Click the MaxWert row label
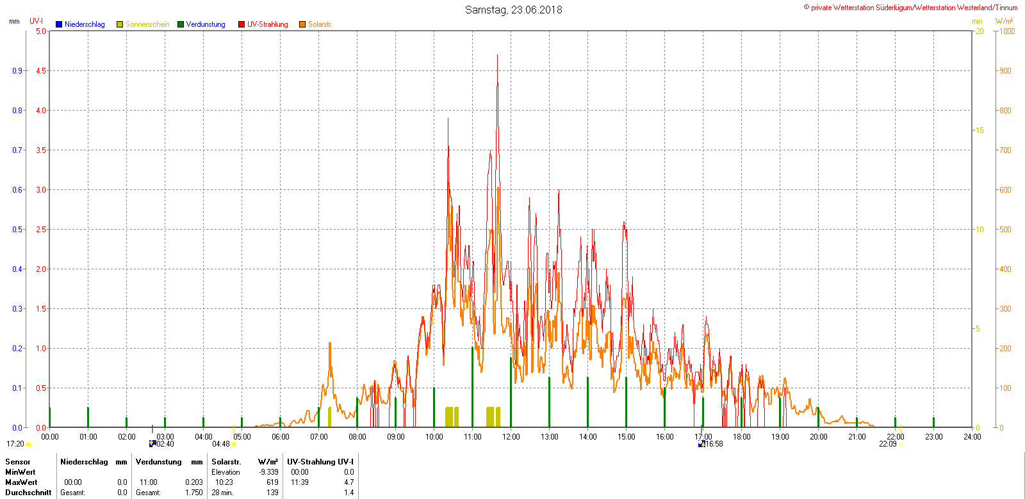 [x=21, y=482]
